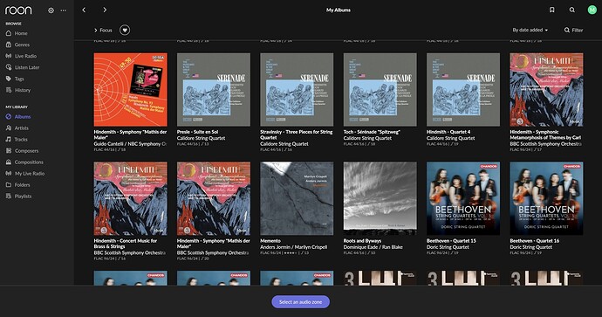Screen dimensions: 602x317
Task: Click Anders Jormin / Marilyn Crispell artist link
Action: (294, 247)
